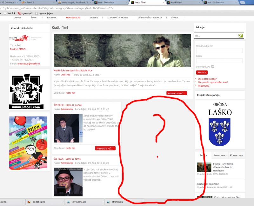The height and width of the screenshot is (206, 254).
Task: Select the Popularno tab
Action: click(x=220, y=155)
